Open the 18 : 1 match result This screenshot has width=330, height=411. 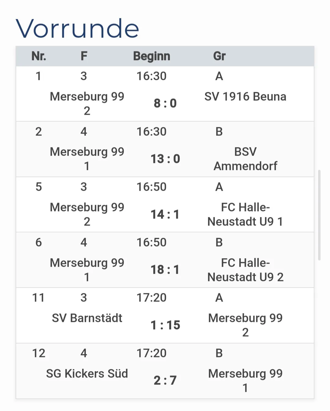coord(165,270)
